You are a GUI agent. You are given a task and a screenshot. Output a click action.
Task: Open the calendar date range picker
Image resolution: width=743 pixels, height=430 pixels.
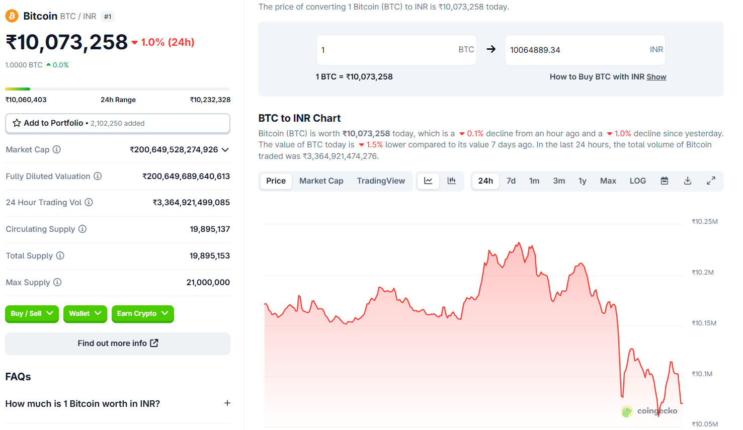[x=664, y=181]
